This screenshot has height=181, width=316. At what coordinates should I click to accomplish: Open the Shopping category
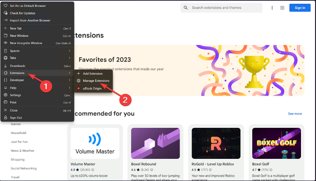click(x=17, y=160)
